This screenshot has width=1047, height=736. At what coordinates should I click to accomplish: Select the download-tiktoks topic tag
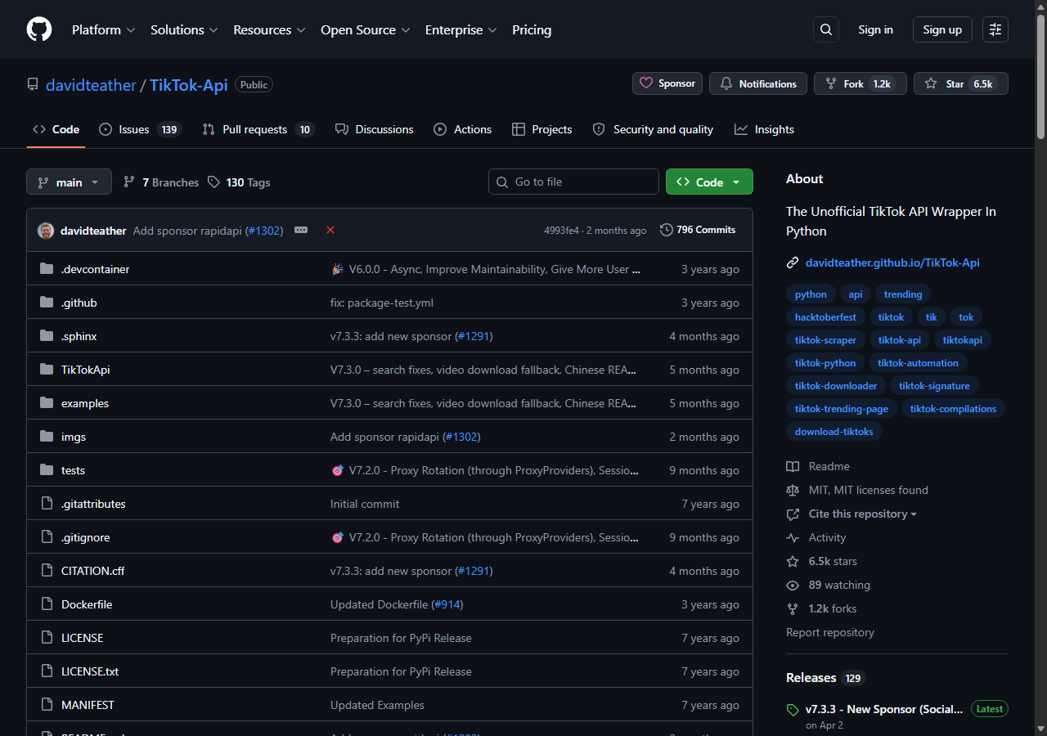point(834,432)
